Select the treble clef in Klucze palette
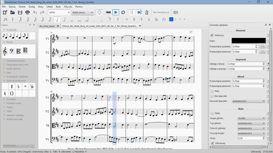Viewport: 273px width, 153px height. [x=5, y=51]
